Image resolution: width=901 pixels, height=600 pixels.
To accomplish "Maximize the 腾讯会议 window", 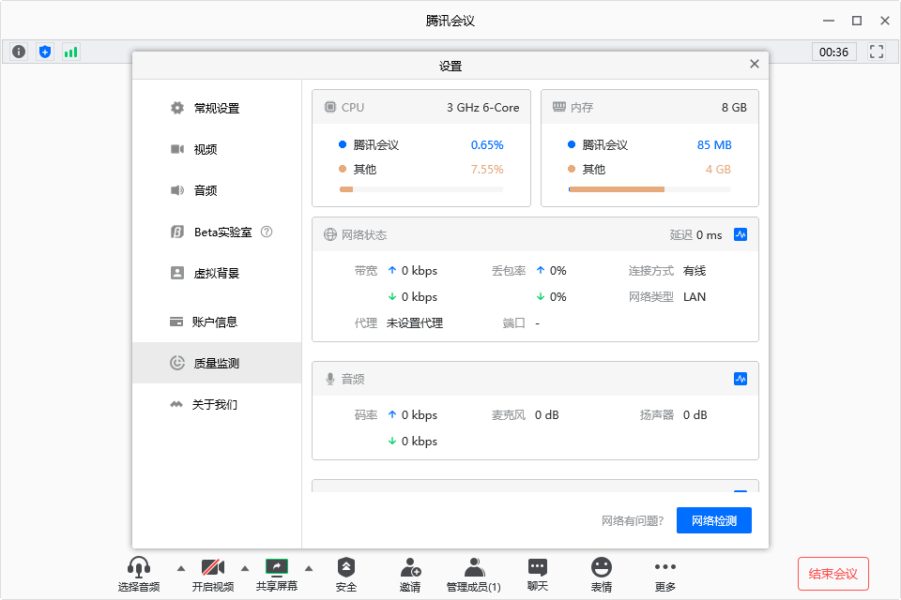I will pyautogui.click(x=856, y=21).
